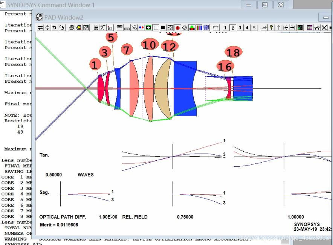
Task: Select surface label 1 on lens drawing
Action: point(95,64)
